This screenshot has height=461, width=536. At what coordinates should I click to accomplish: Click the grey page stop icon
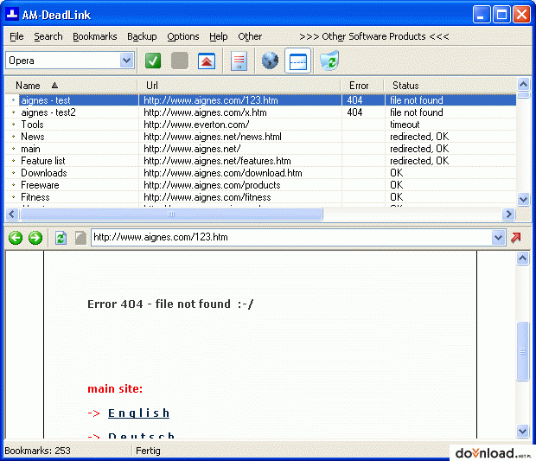[x=80, y=237]
